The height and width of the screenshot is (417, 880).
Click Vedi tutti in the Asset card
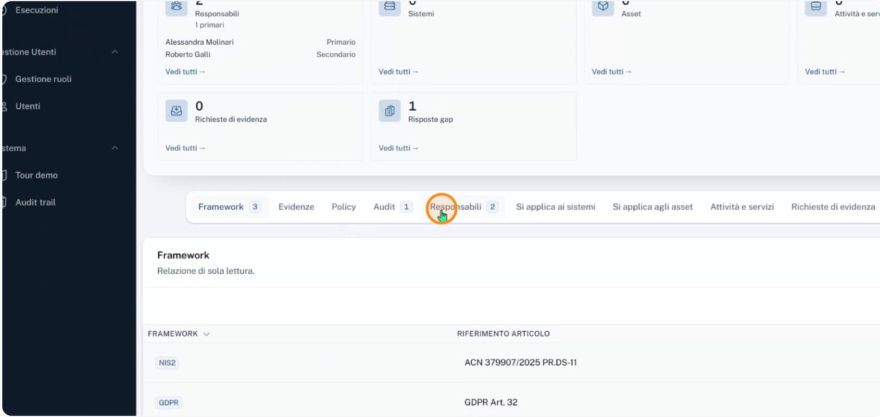612,72
